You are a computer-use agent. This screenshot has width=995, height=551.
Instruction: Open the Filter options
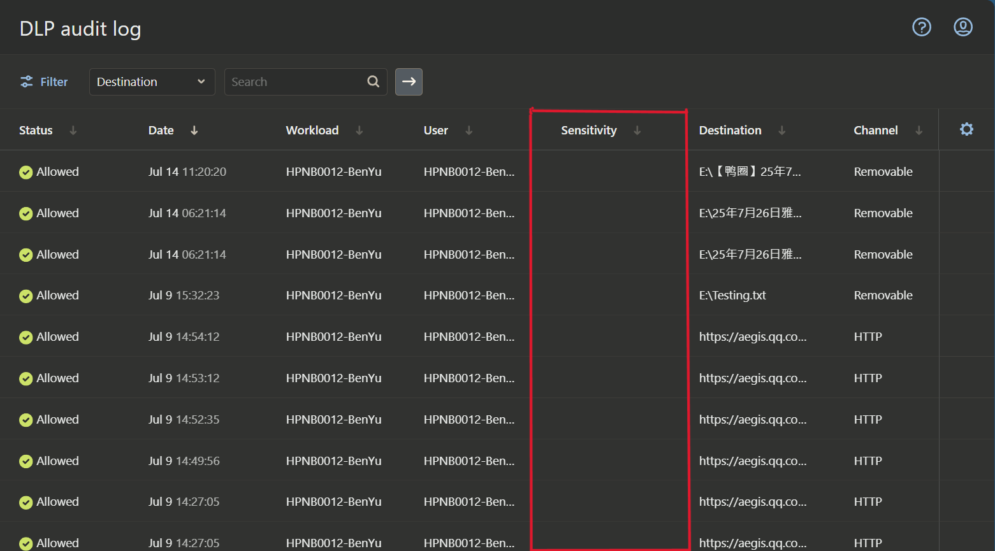click(x=44, y=82)
